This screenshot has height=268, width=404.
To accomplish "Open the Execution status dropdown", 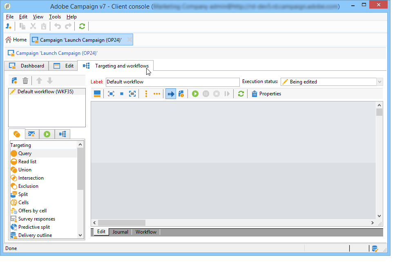I will click(379, 82).
